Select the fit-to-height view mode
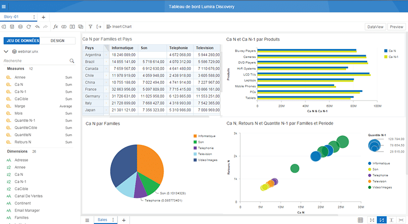Viewport: 408px width, 224px height. coord(391,220)
